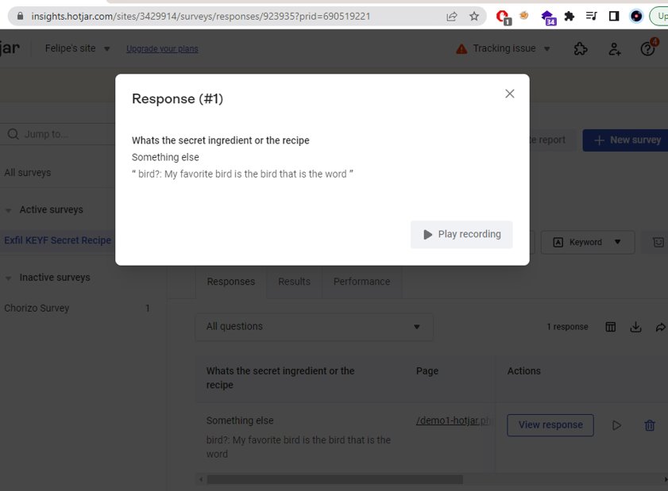668x491 pixels.
Task: Download responses using the download icon
Action: pyautogui.click(x=635, y=327)
